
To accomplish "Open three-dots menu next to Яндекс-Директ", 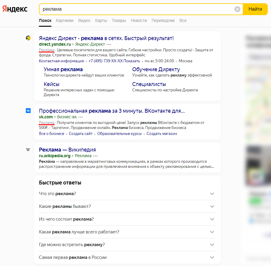I will [109, 44].
